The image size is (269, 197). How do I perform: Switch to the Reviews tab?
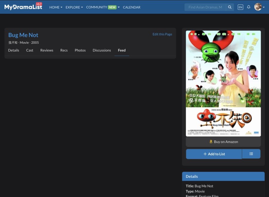[47, 50]
